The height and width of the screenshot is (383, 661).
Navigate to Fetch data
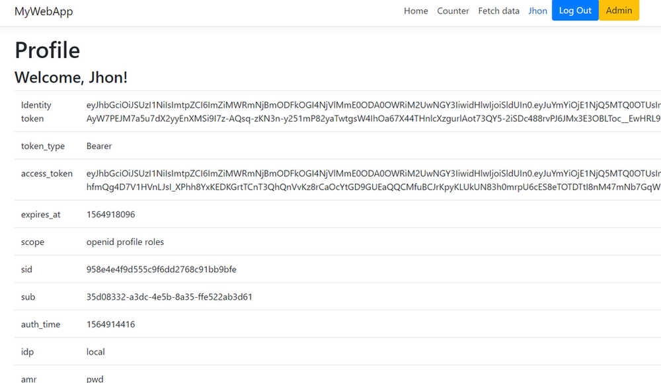pyautogui.click(x=498, y=11)
